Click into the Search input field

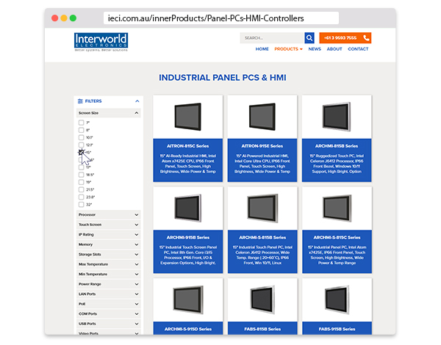tap(272, 38)
